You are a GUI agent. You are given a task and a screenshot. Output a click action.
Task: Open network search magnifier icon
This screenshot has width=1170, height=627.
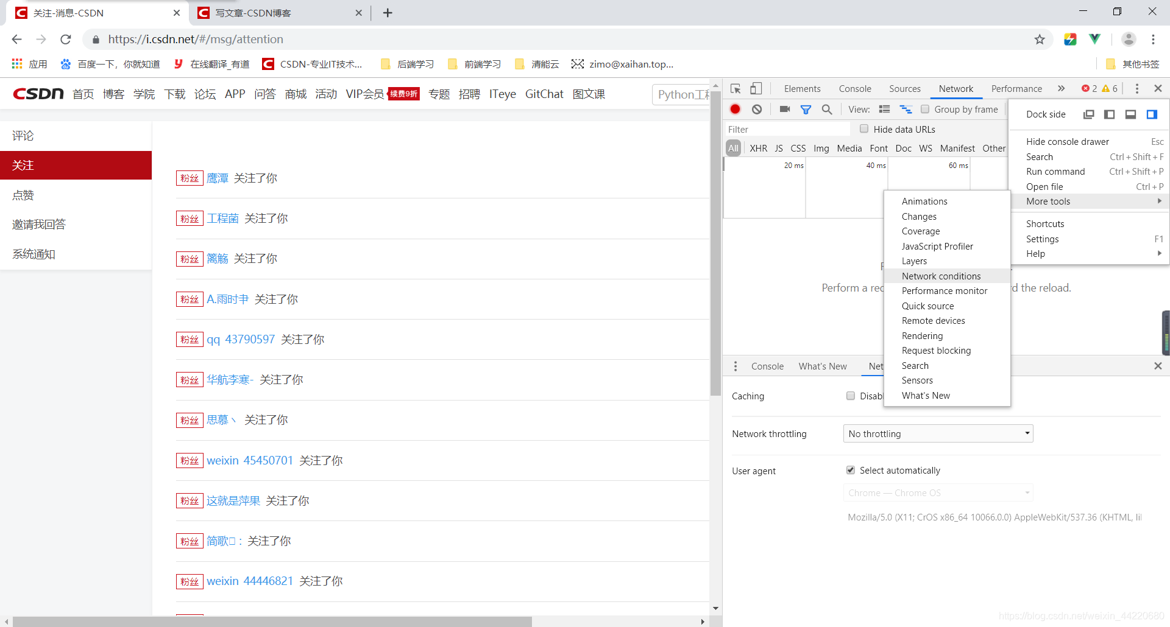point(827,110)
